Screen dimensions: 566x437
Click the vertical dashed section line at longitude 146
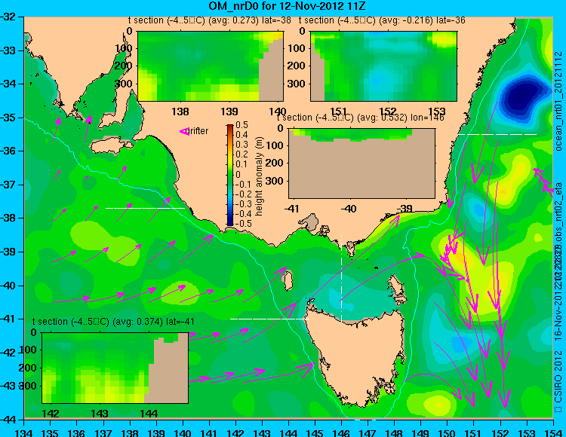click(x=341, y=278)
